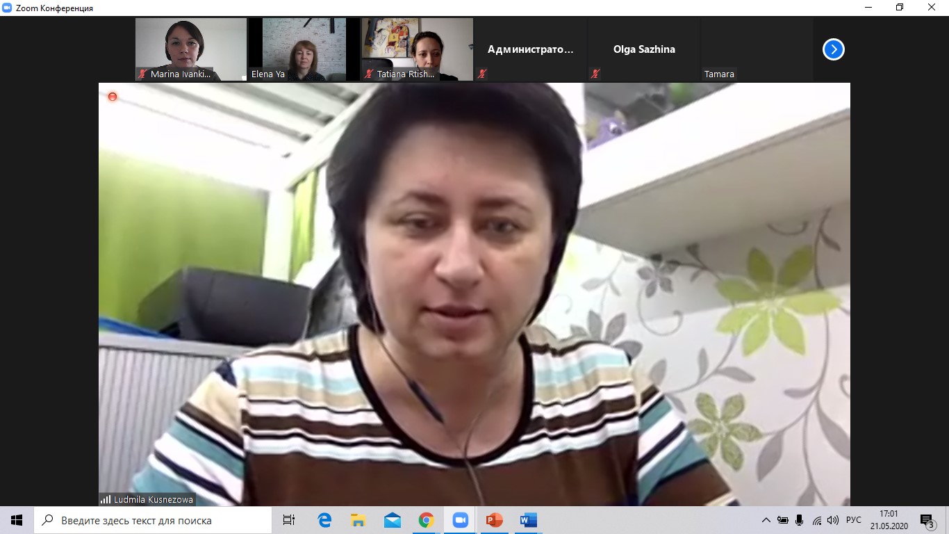Click the taskbar search box

pos(153,520)
